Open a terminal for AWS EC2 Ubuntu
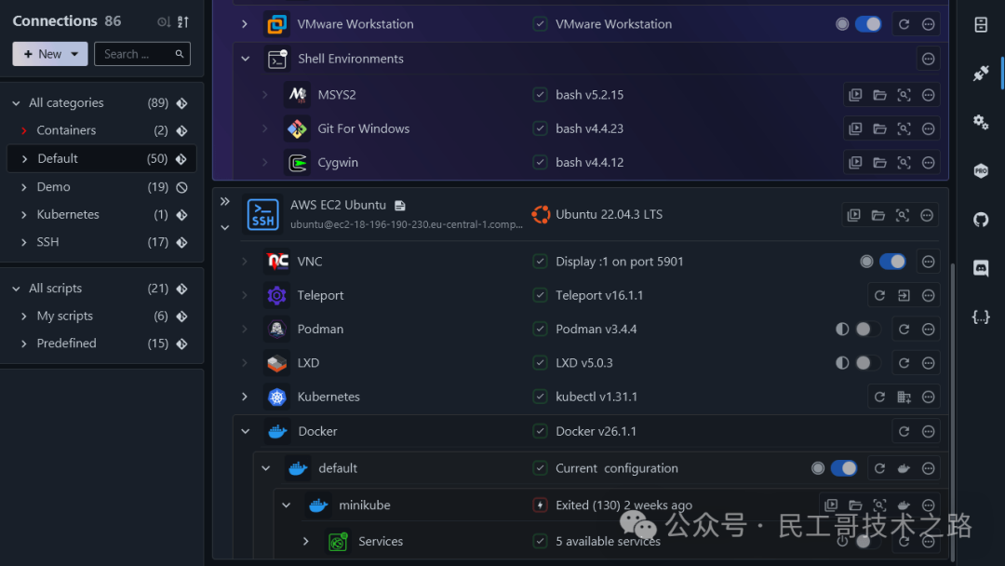1005x566 pixels. (x=853, y=215)
